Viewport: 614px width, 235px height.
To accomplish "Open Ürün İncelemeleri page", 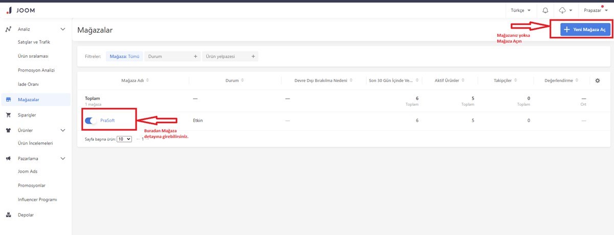I will 35,144.
